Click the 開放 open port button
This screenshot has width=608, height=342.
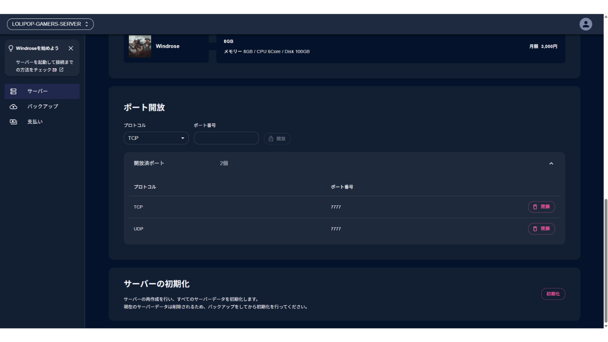tap(277, 139)
